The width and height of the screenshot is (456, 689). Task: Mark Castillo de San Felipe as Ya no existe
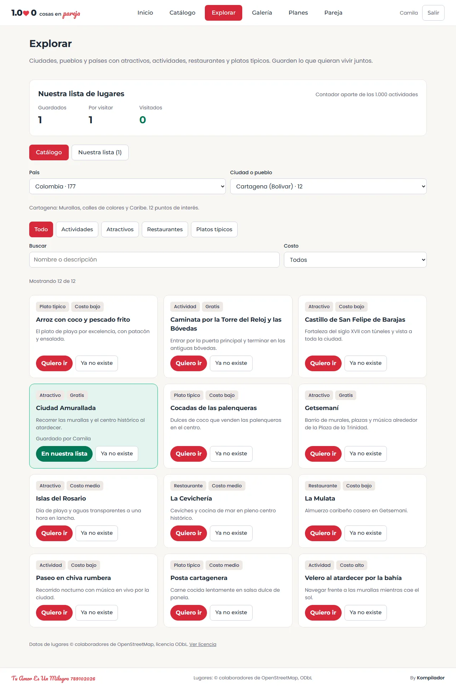coord(366,363)
